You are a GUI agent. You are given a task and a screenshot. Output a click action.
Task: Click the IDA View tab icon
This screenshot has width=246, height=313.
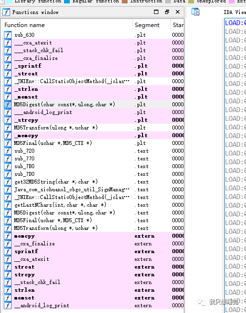195,12
